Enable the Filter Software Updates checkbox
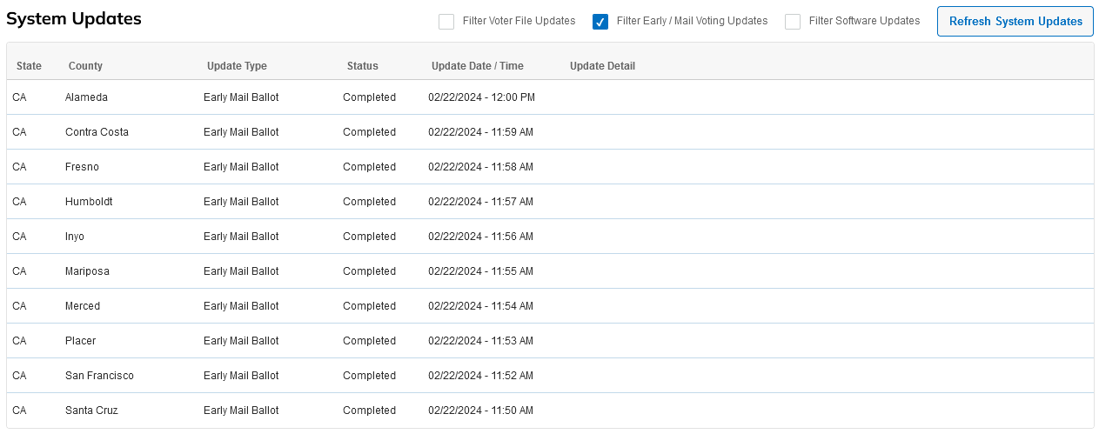Viewport: 1099px width, 434px height. click(793, 22)
